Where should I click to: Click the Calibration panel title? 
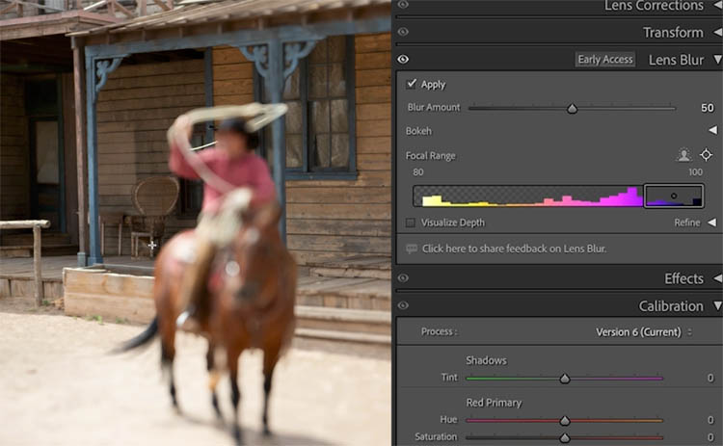click(671, 306)
